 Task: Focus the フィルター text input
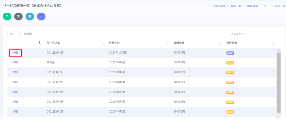[263, 34]
